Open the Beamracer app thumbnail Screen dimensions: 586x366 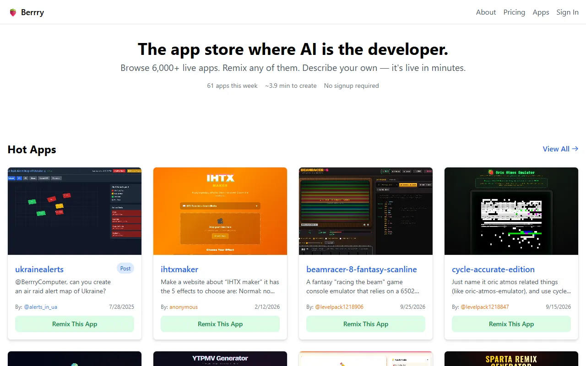coord(366,211)
